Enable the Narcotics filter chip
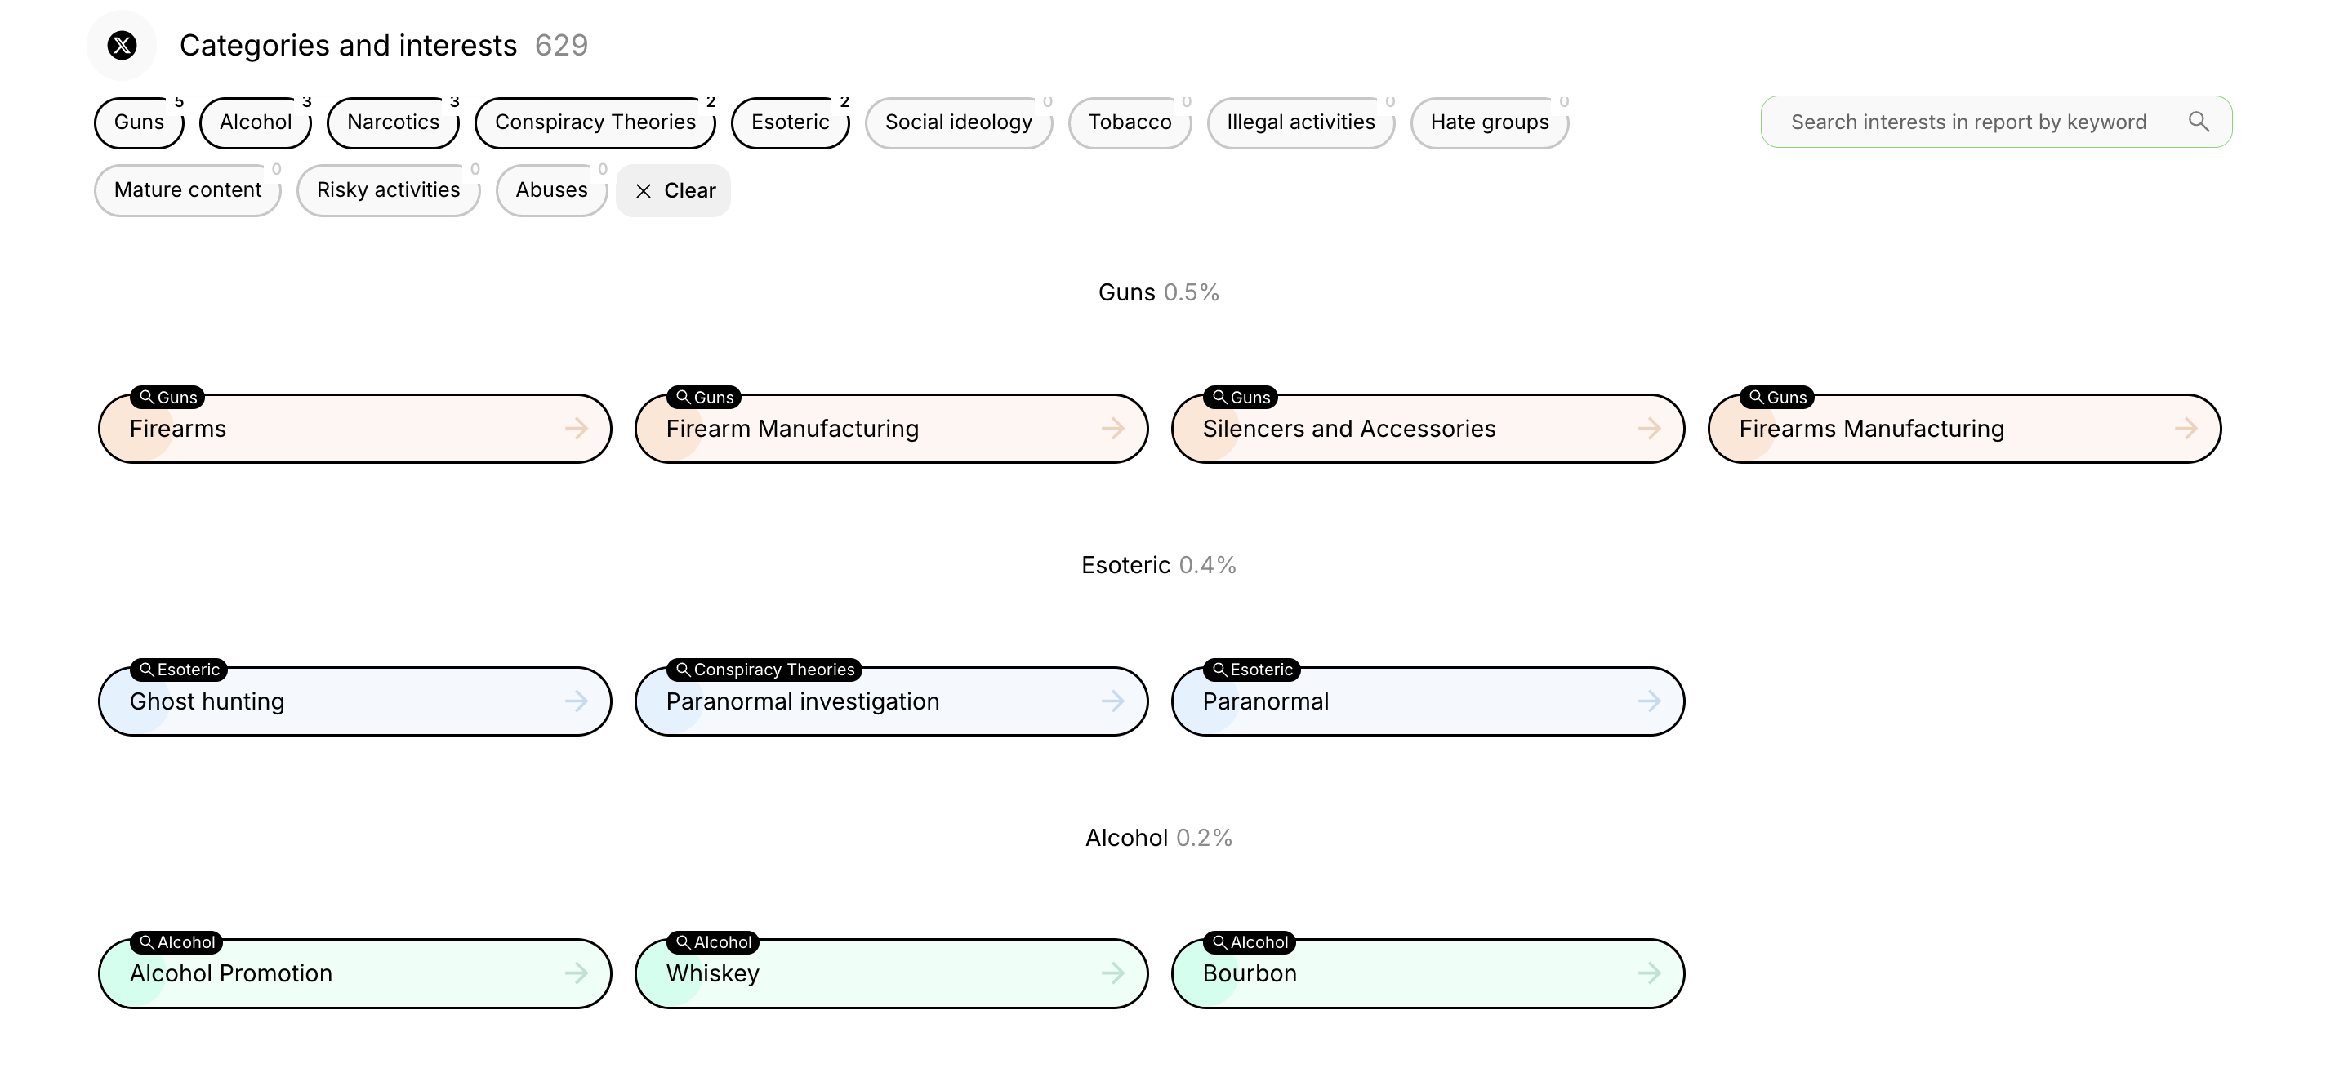This screenshot has width=2326, height=1086. tap(393, 122)
